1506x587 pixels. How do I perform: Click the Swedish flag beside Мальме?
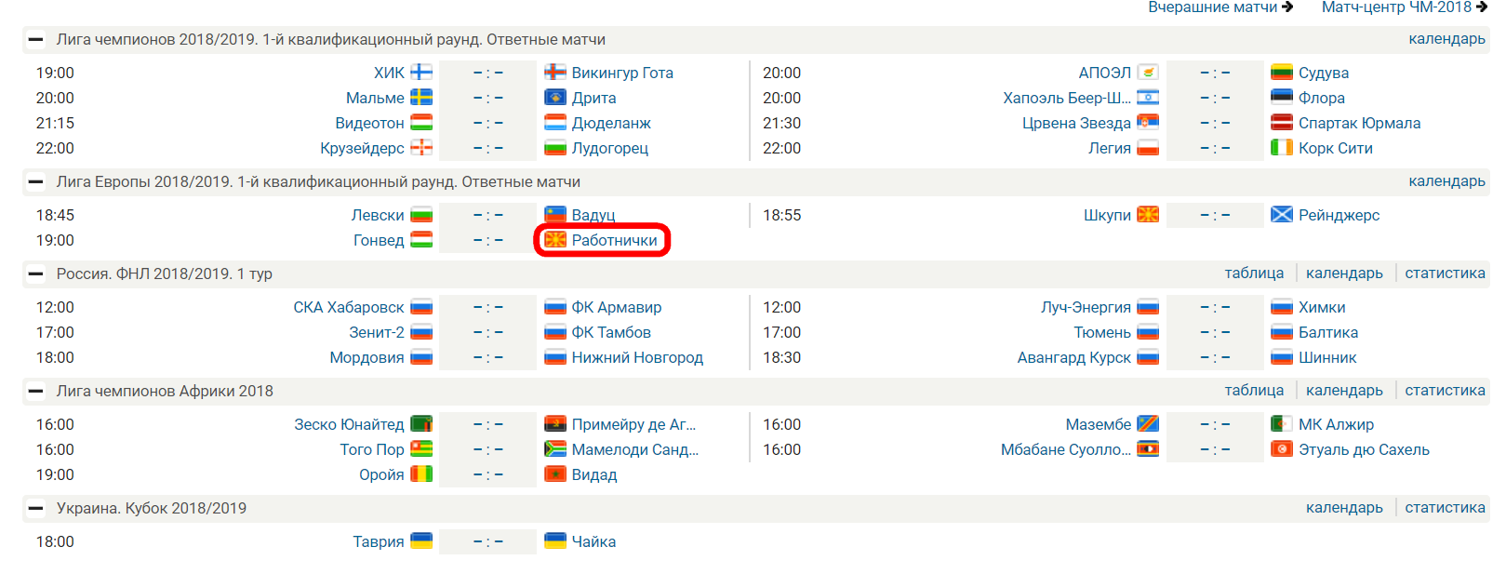click(x=421, y=98)
